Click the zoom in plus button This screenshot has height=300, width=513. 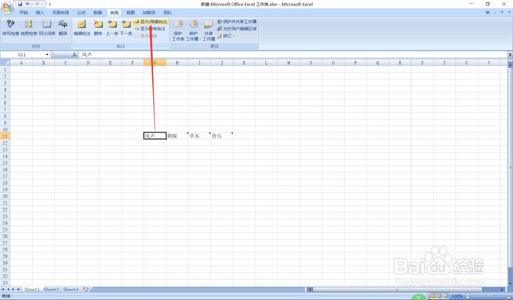click(509, 296)
